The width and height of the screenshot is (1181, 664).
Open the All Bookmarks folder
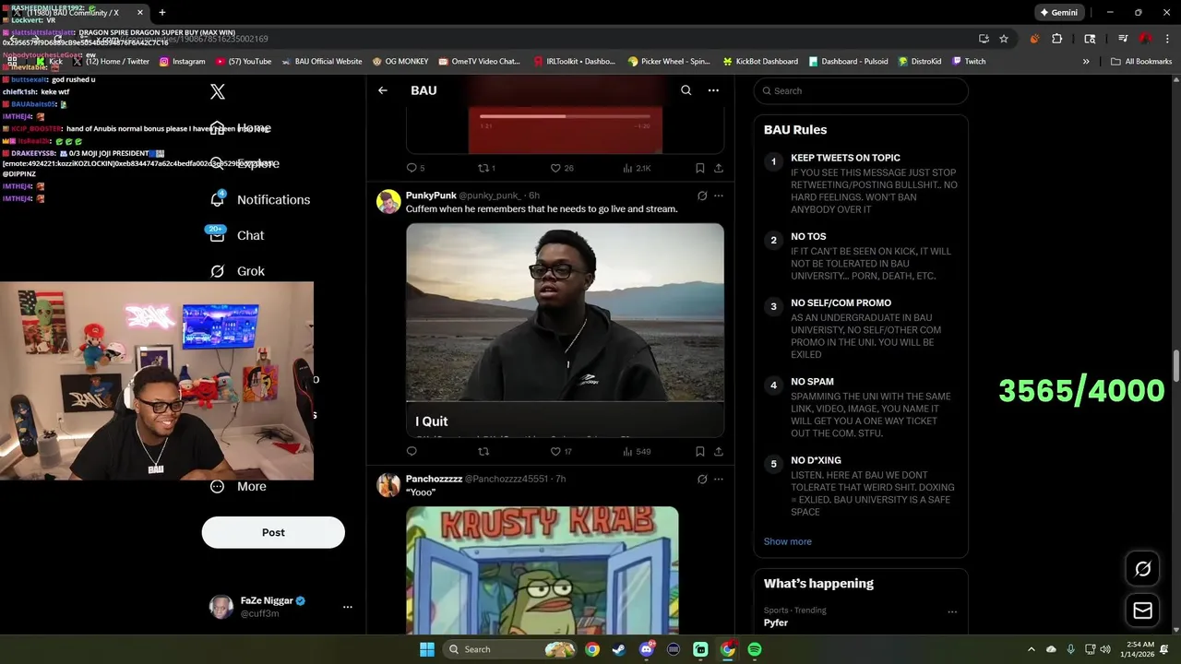[x=1141, y=61]
